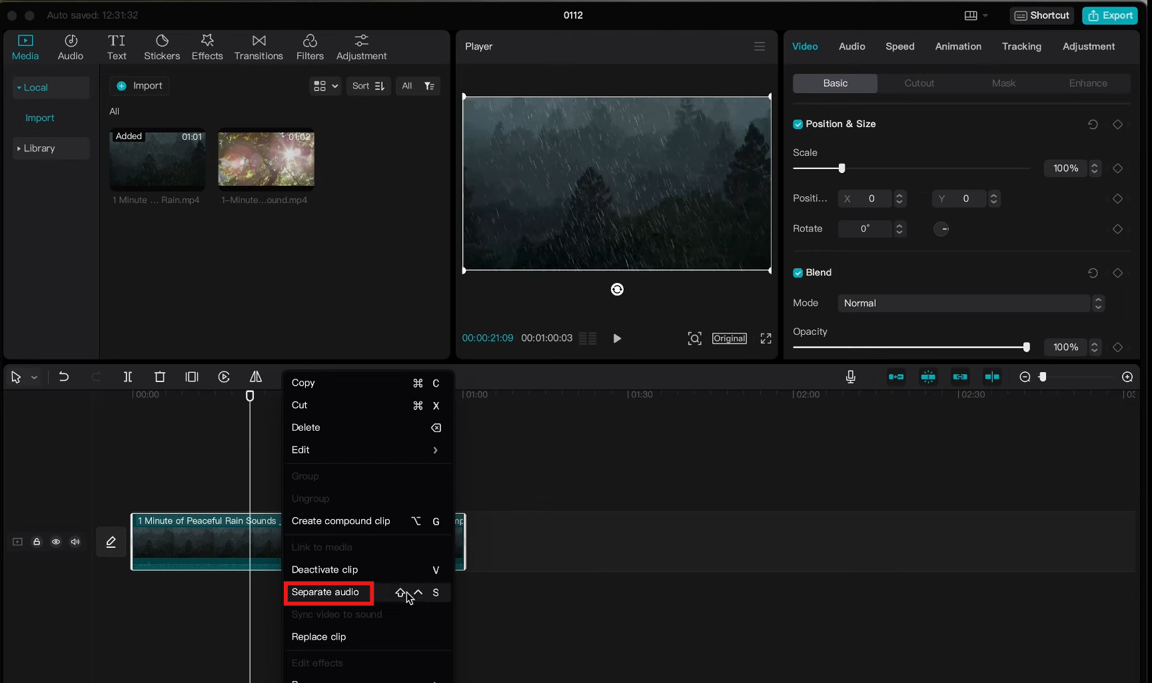Image resolution: width=1152 pixels, height=683 pixels.
Task: Select the Split tool in timeline toolbar
Action: click(x=128, y=377)
